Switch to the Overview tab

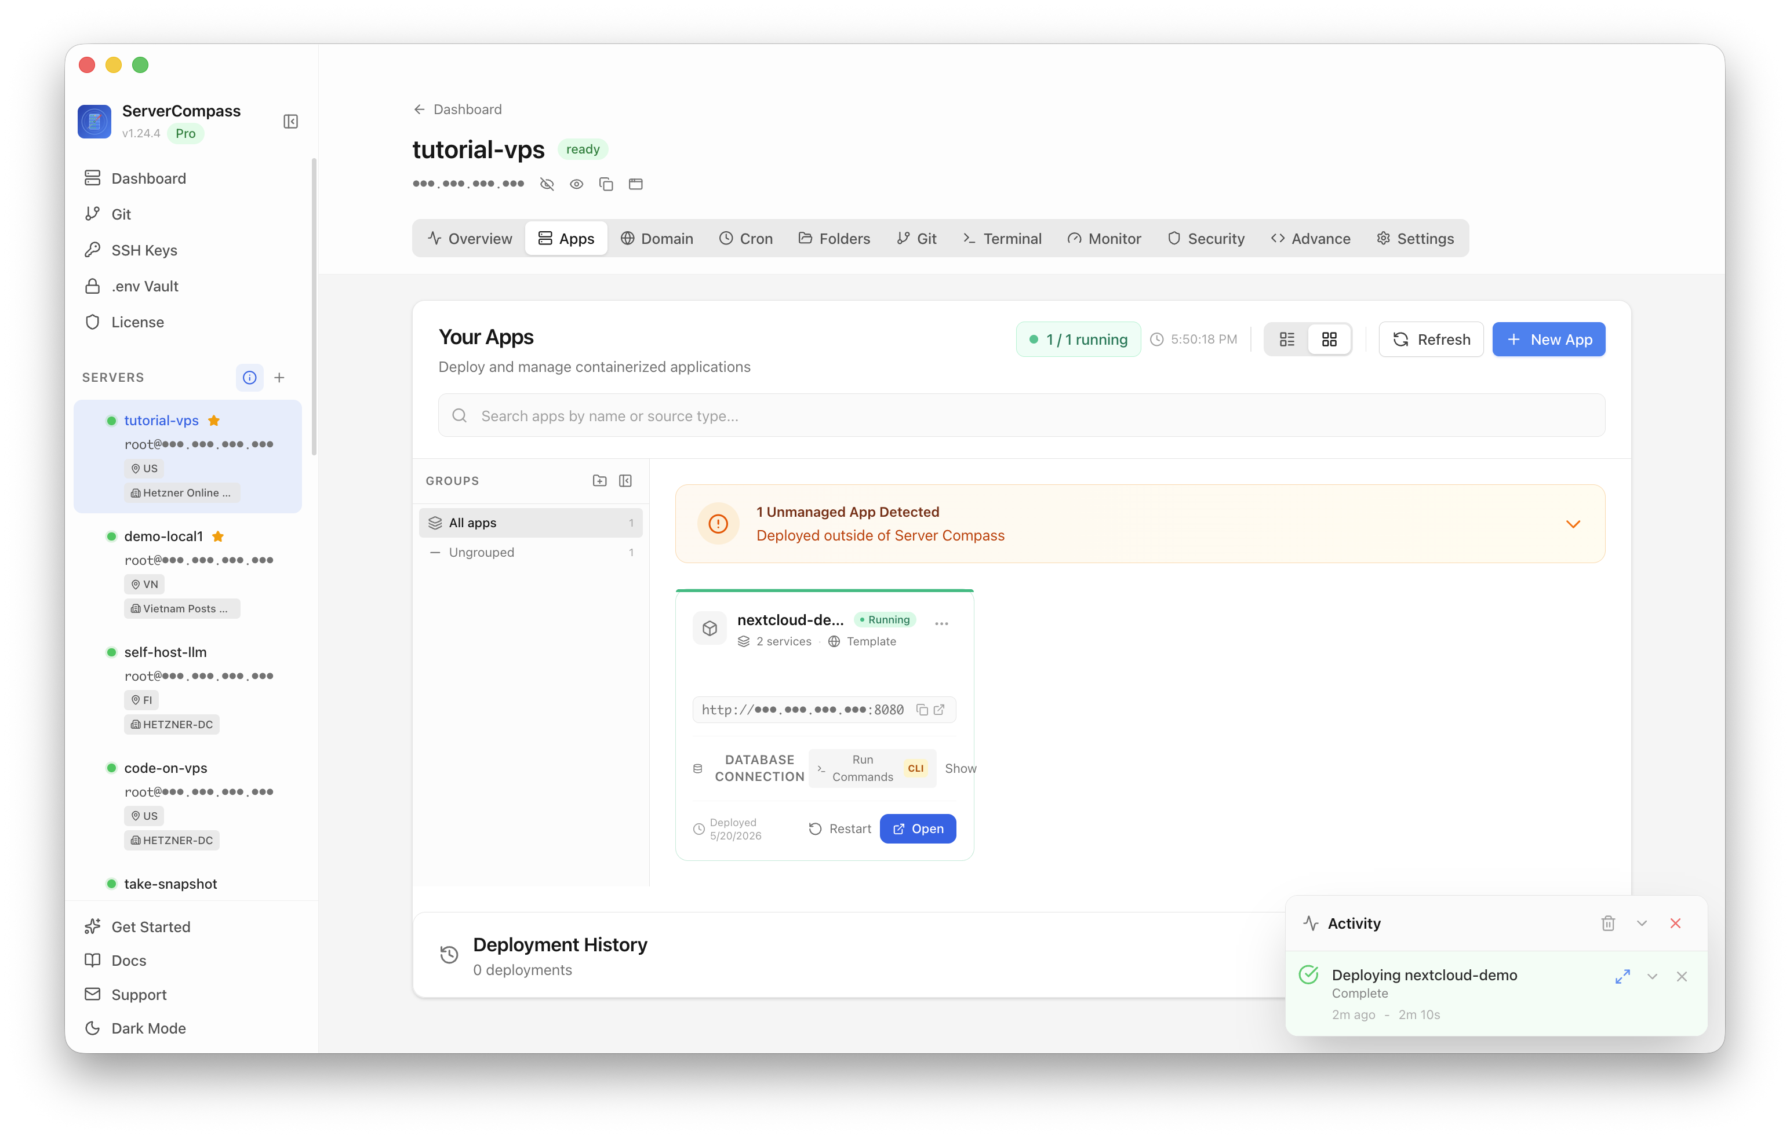coord(470,239)
